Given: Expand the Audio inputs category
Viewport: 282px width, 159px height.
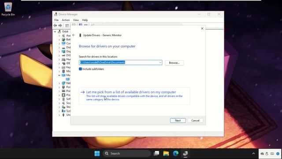Looking at the screenshot, I should click(59, 35).
